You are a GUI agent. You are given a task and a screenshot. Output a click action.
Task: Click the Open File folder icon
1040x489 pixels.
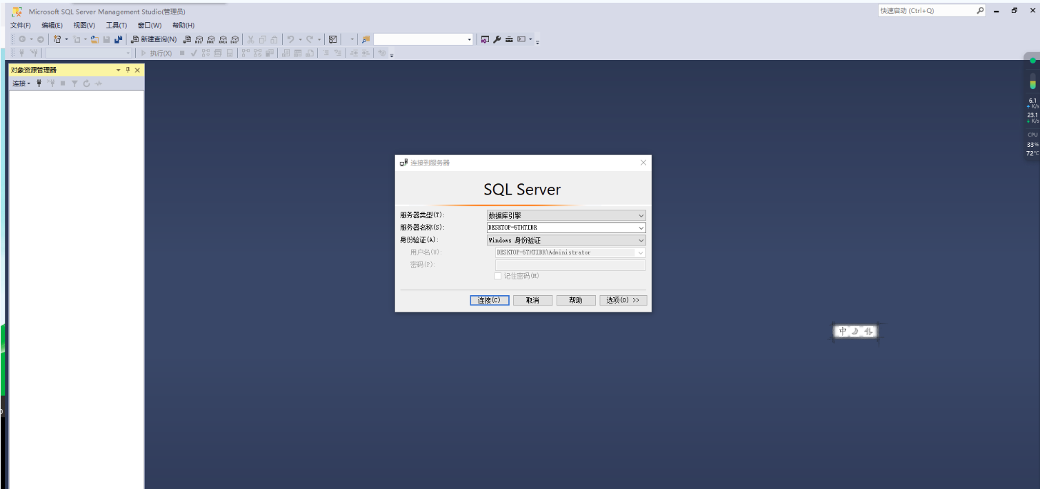point(94,39)
